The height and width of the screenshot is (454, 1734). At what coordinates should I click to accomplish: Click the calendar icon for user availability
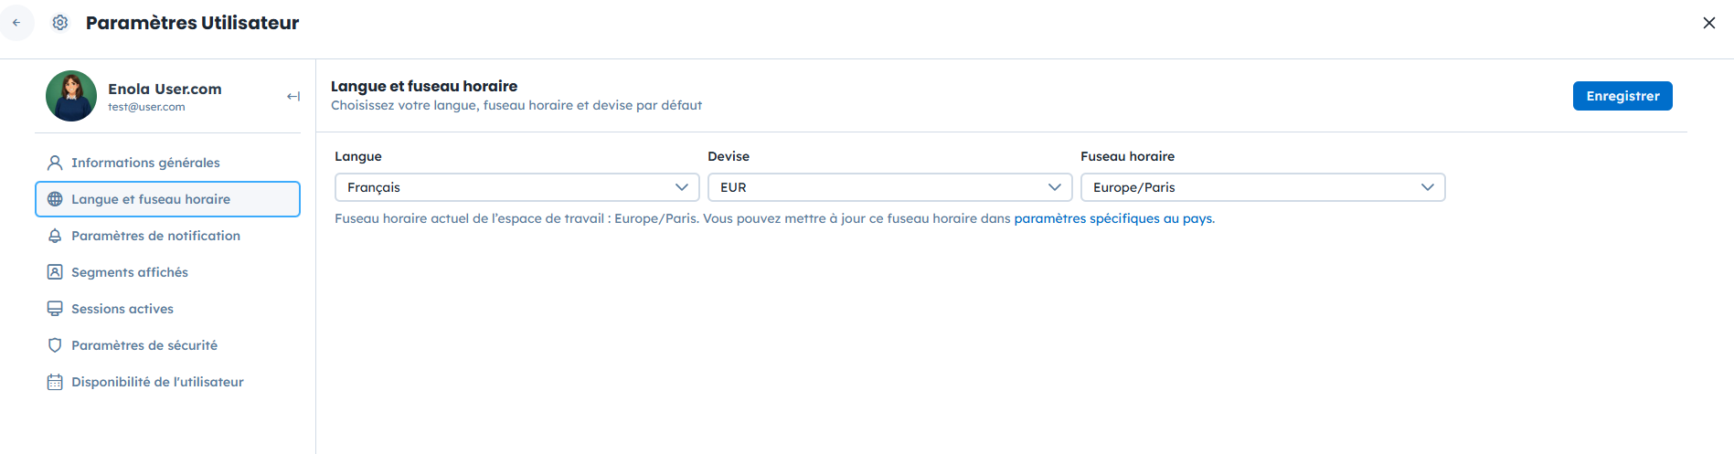(55, 382)
